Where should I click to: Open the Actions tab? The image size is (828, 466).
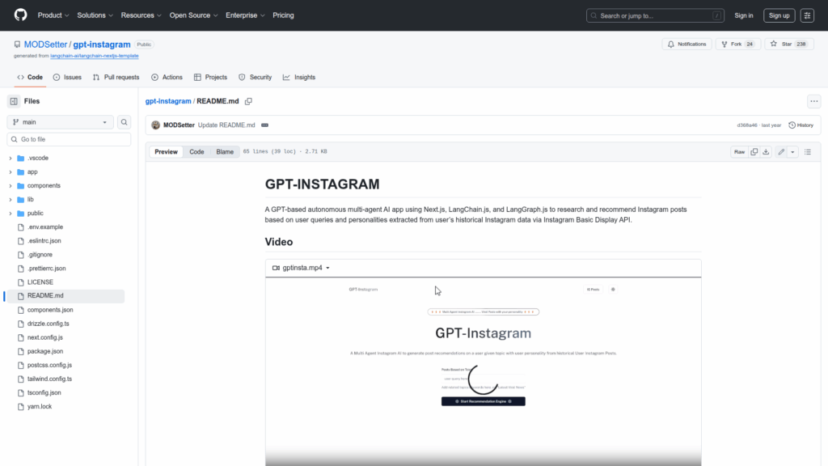(167, 77)
